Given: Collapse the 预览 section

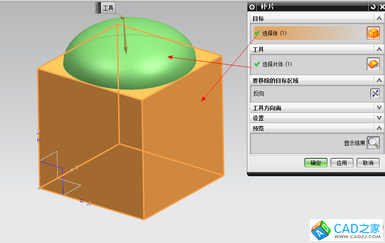Looking at the screenshot, I should pyautogui.click(x=379, y=128).
